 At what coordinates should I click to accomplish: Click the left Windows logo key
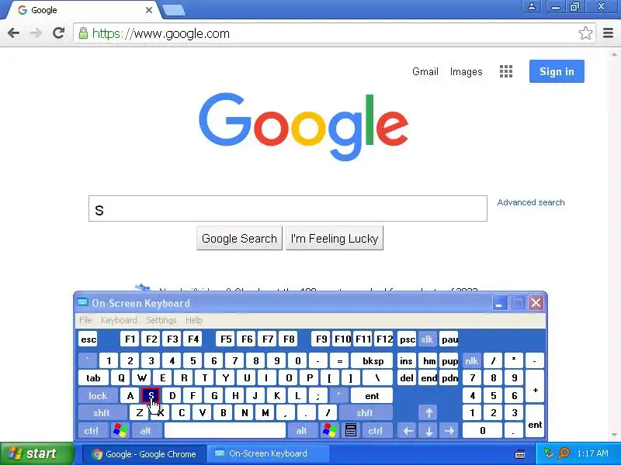pos(120,430)
